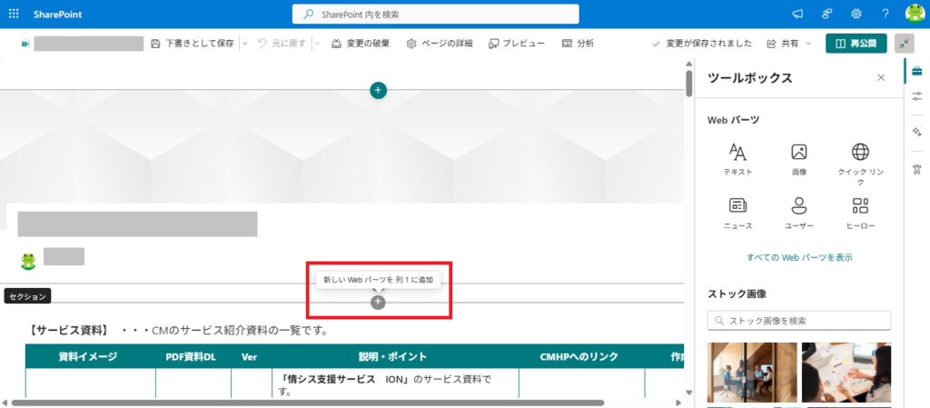Screen dimensions: 930x408
Task: Click the CMHPへのリンク column header
Action: click(x=579, y=356)
